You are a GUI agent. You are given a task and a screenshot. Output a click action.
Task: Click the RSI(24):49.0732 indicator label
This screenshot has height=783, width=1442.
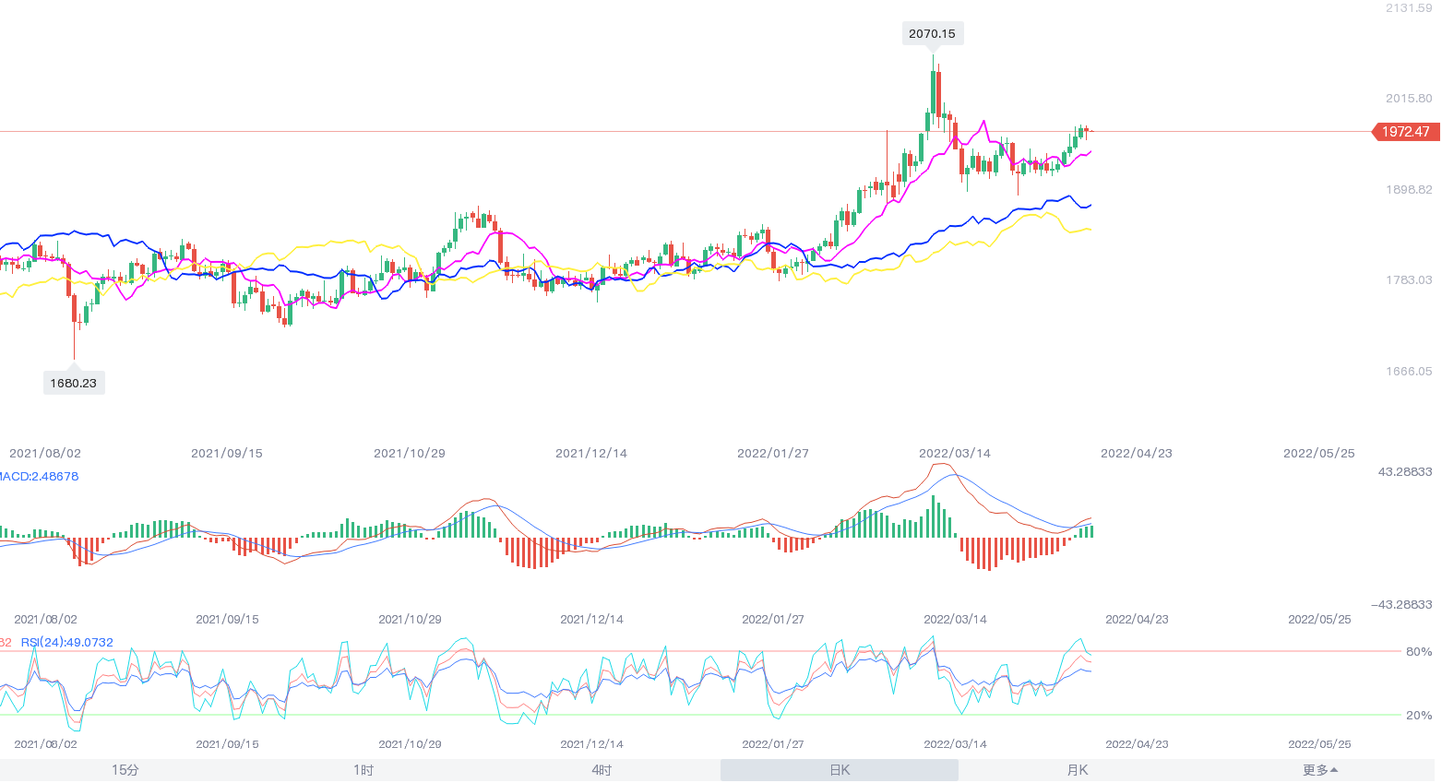point(67,642)
